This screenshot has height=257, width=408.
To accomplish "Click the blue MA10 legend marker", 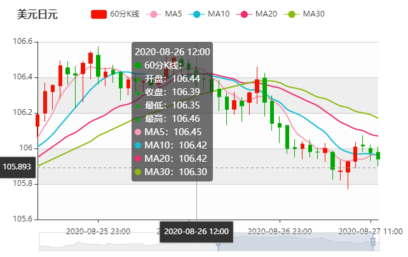I will [199, 14].
